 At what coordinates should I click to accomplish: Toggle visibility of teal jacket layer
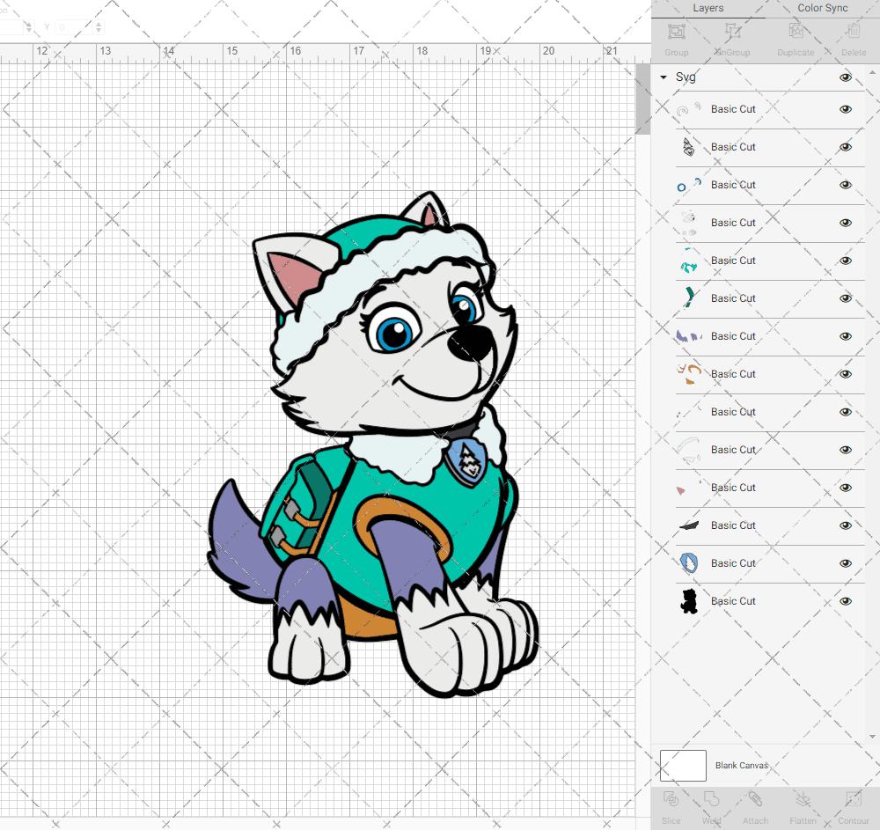[845, 261]
